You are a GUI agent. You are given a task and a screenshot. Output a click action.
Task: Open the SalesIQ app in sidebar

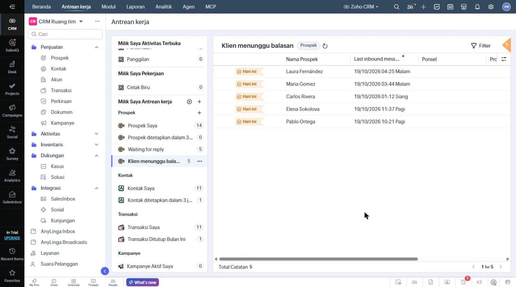pyautogui.click(x=12, y=45)
